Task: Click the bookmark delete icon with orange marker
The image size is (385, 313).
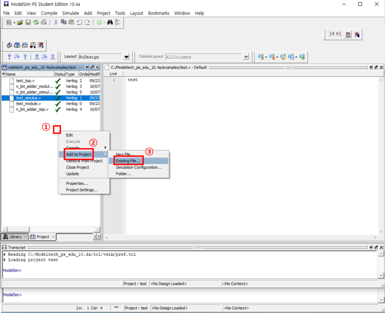Action: (272, 57)
